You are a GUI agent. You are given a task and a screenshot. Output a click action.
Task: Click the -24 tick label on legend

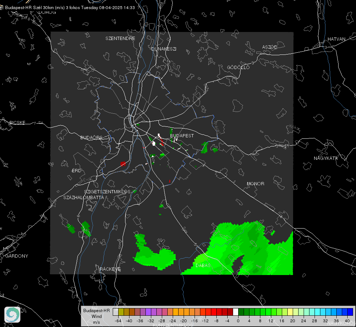point(173,321)
